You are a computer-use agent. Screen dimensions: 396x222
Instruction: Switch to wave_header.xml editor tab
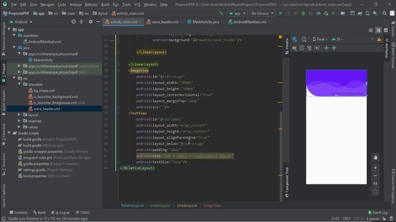pos(165,22)
